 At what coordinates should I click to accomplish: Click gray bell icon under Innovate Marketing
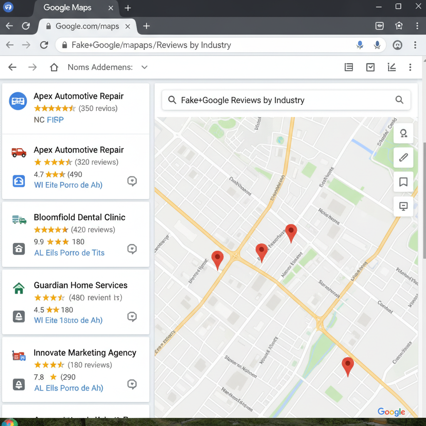(x=19, y=384)
